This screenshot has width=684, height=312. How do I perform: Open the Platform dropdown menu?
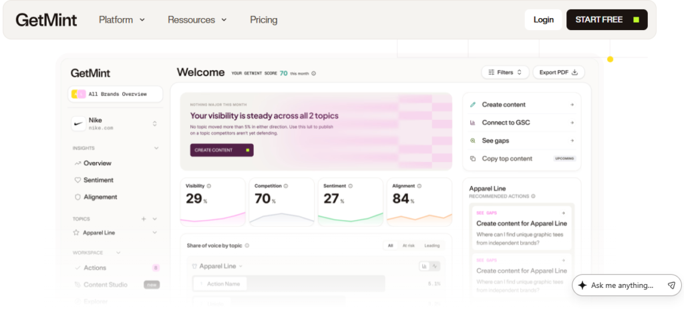pos(122,19)
